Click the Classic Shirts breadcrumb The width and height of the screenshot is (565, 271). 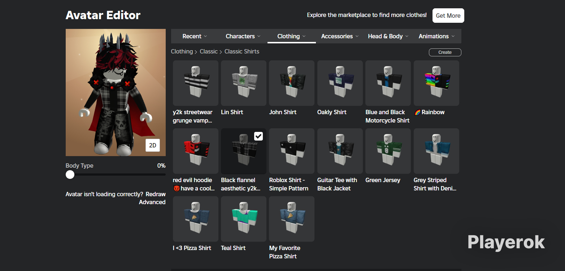242,51
